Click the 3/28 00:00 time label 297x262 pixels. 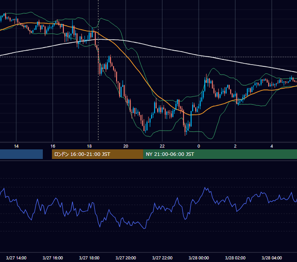click(199, 258)
